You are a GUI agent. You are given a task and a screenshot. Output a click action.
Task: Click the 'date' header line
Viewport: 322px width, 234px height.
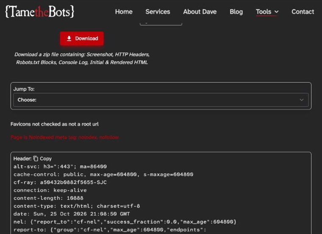[x=72, y=214]
